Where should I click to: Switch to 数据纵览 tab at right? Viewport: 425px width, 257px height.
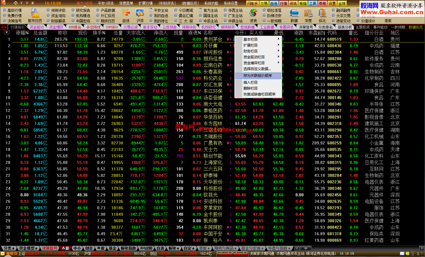click(x=416, y=27)
